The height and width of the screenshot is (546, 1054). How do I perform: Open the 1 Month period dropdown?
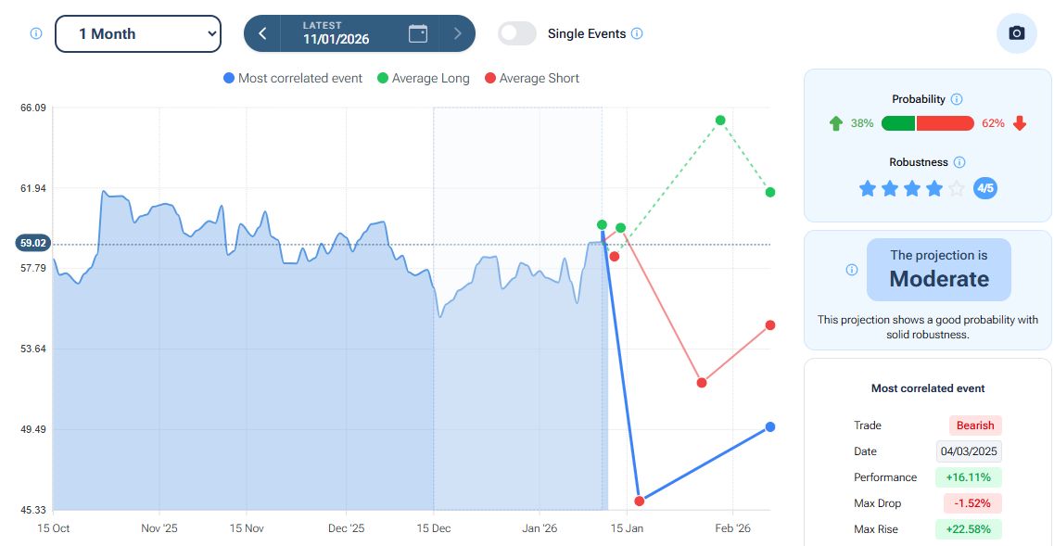pyautogui.click(x=138, y=33)
